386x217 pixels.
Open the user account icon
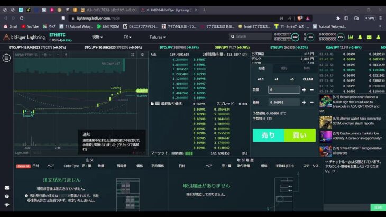(379, 37)
